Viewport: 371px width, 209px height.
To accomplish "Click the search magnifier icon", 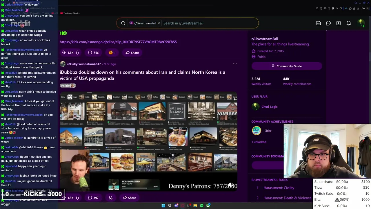I will [x=123, y=23].
